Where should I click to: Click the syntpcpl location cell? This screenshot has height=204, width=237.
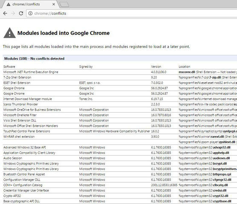tap(208, 131)
